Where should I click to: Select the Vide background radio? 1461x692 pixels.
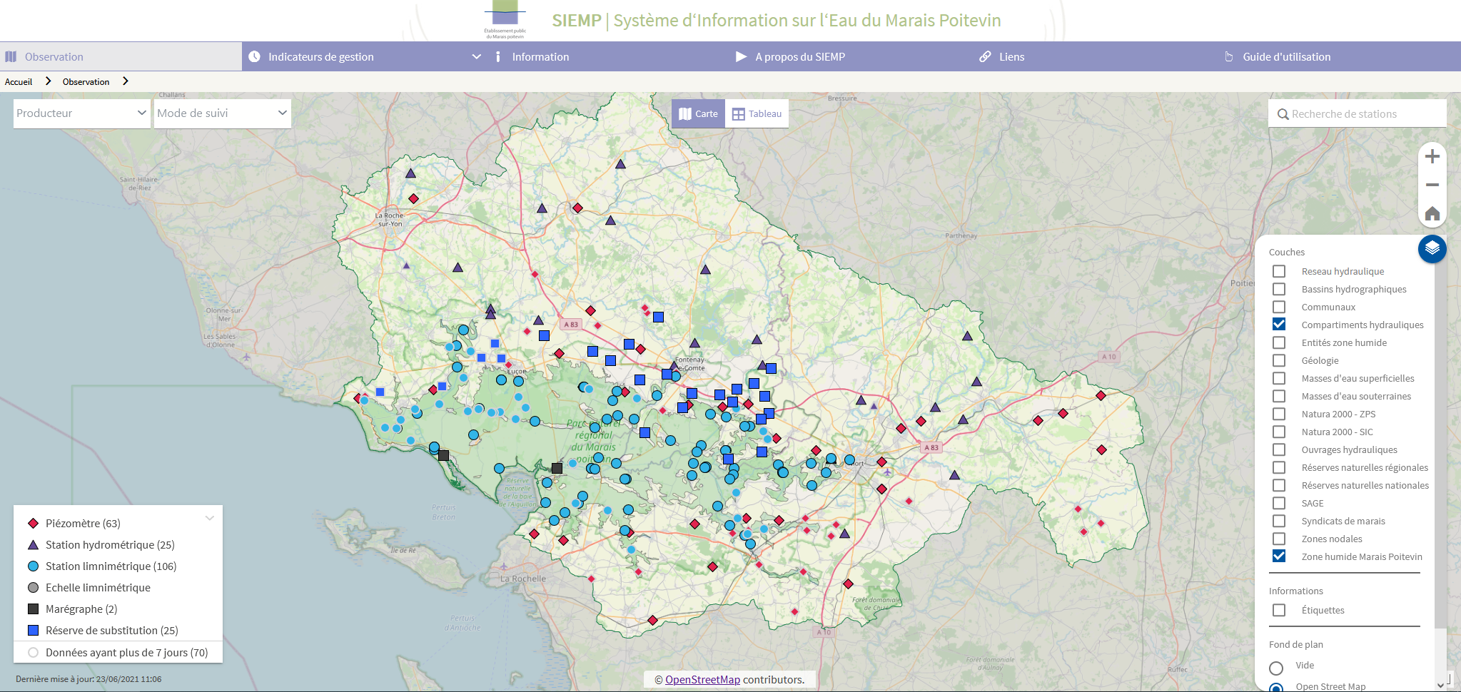[1276, 668]
